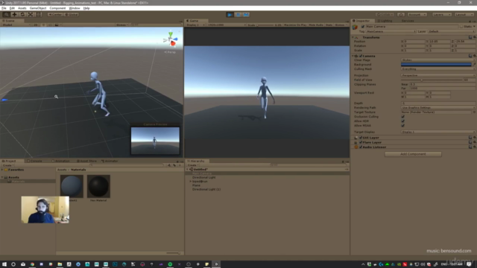The height and width of the screenshot is (268, 477).
Task: Click the Camera component help icon
Action: point(470,56)
